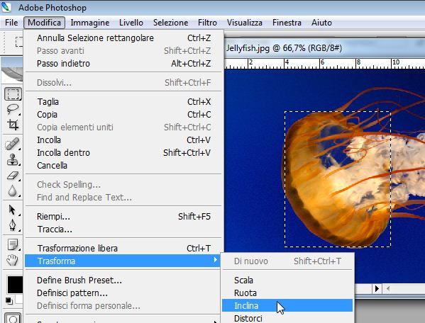Click the greyed Check Spelling... entry
The width and height of the screenshot is (425, 323).
[x=123, y=184]
